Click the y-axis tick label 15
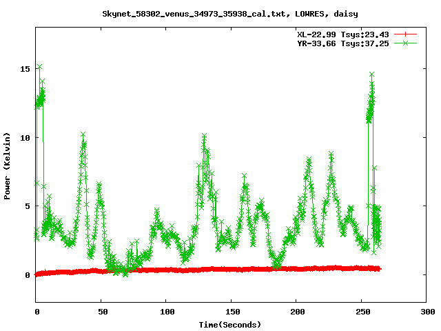This screenshot has width=441, height=331. [x=25, y=69]
